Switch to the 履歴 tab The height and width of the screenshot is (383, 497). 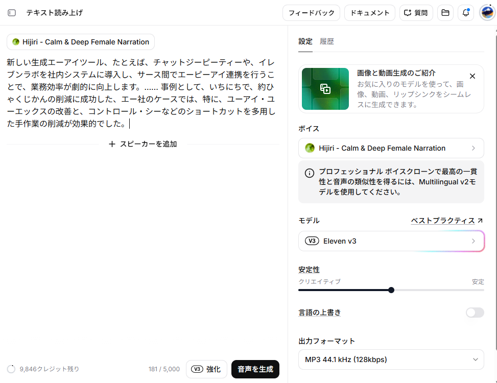point(327,41)
